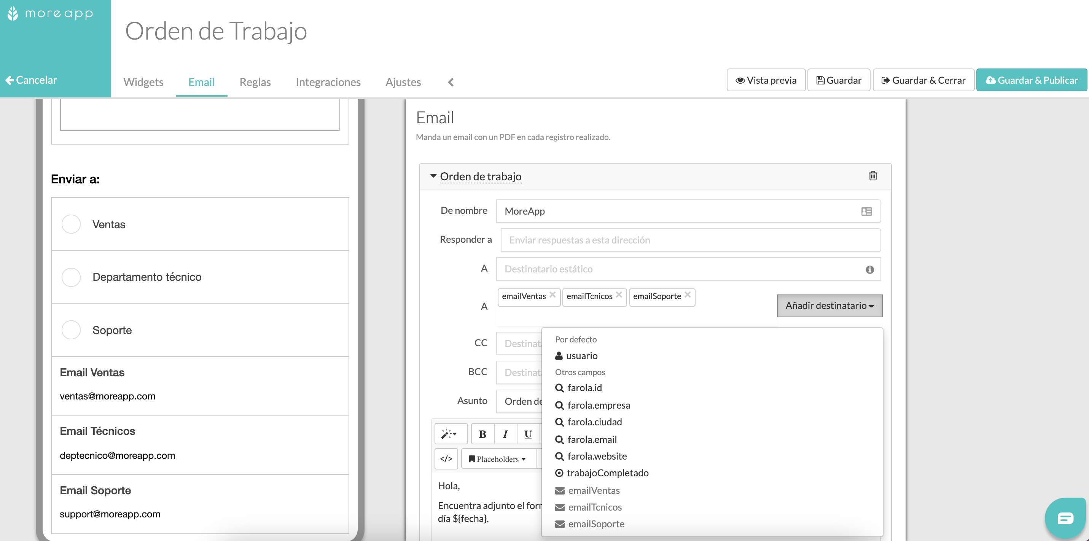This screenshot has height=541, width=1089.
Task: Click the Hola, email body text
Action: pyautogui.click(x=449, y=486)
